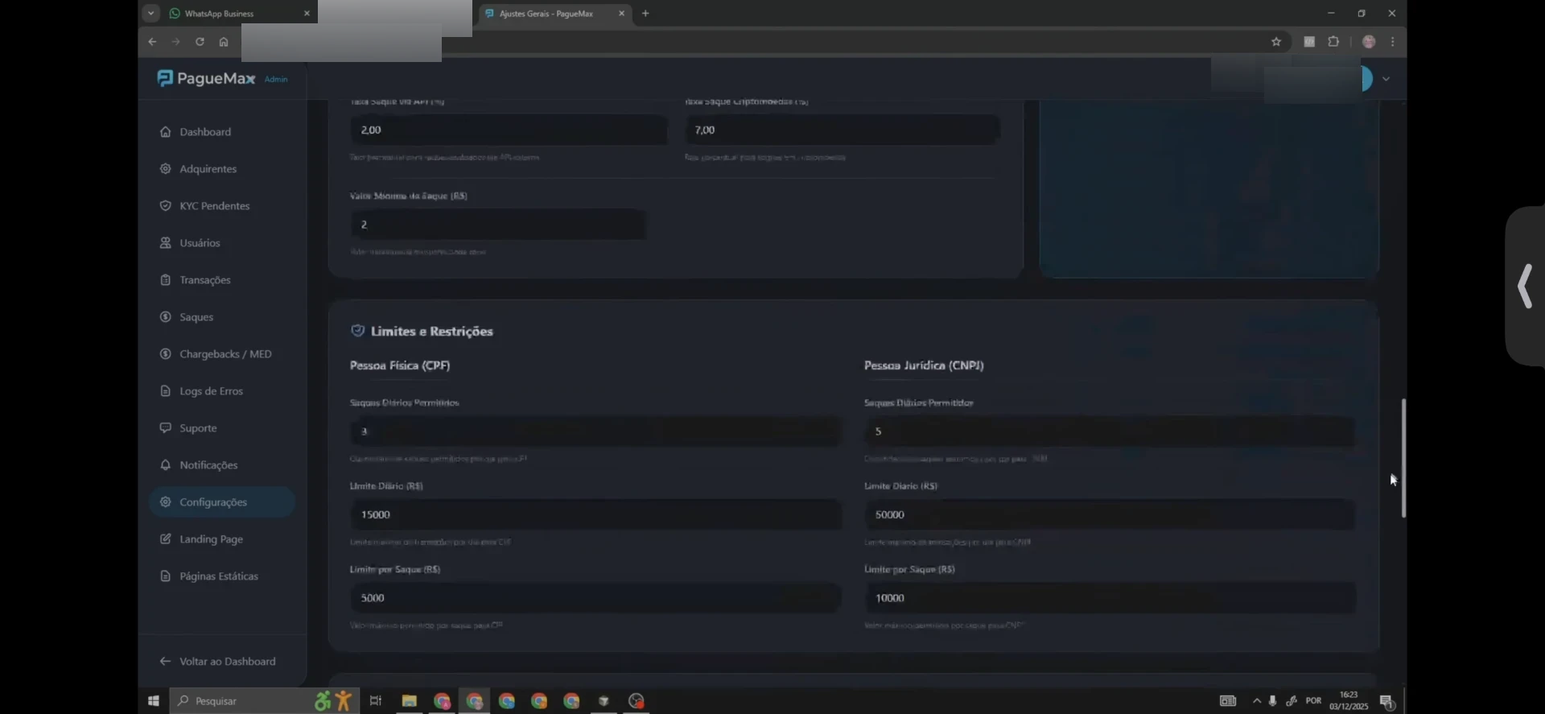Click Voltar ao Dashboard
Screen dimensions: 1545x714
[218, 662]
